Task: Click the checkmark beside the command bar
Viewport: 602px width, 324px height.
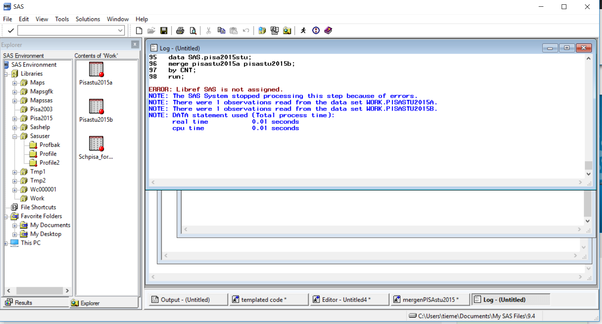Action: coord(10,30)
